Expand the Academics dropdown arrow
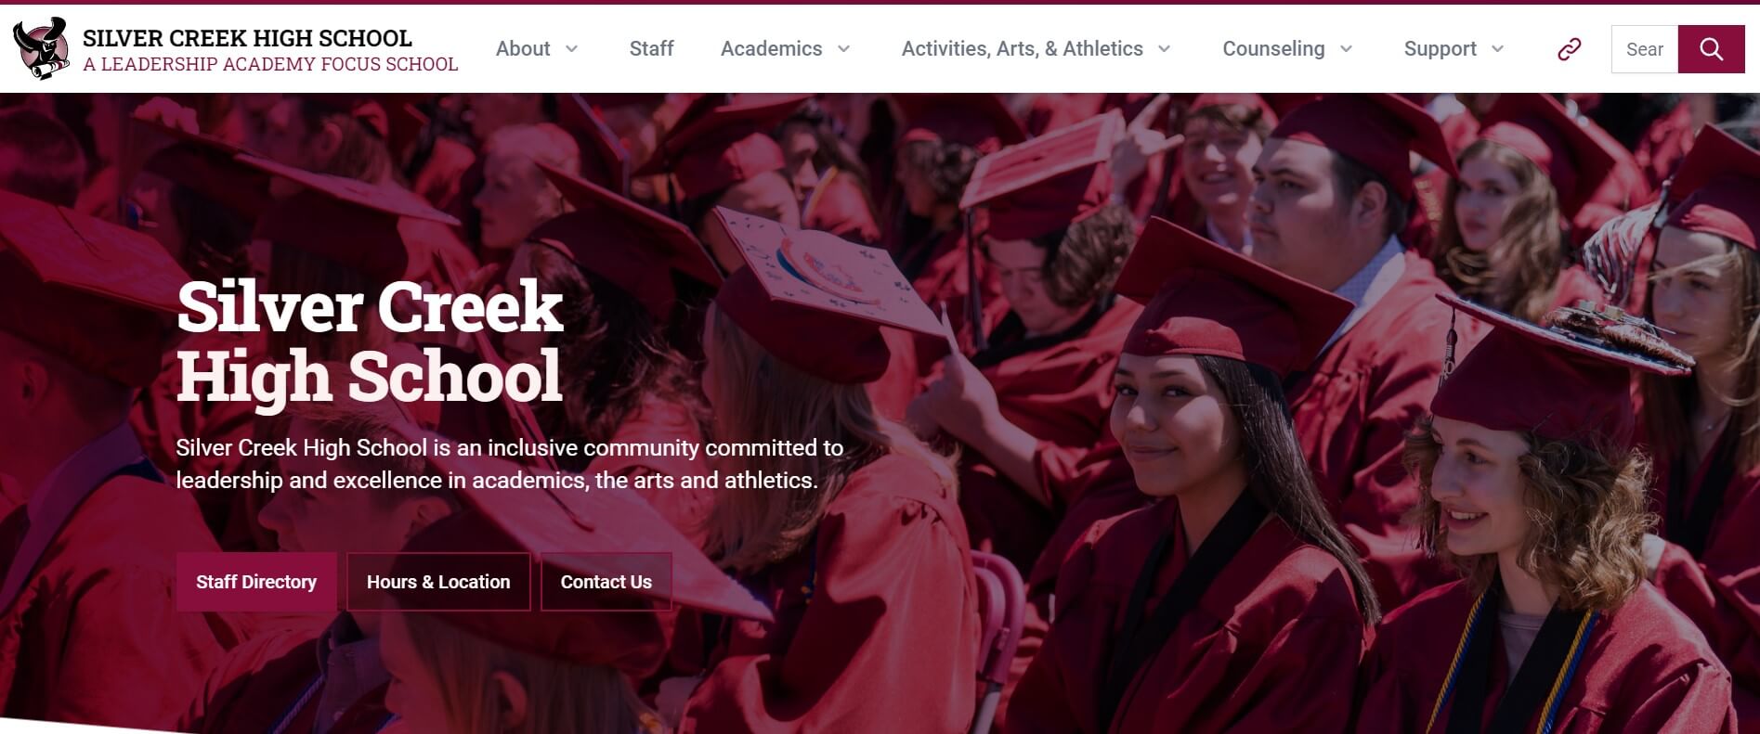 click(x=843, y=49)
